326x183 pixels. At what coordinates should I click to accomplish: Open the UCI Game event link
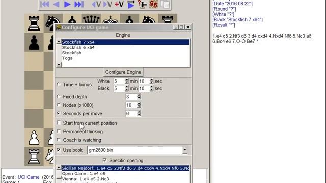point(29,177)
